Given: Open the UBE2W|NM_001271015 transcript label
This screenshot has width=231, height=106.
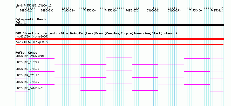Looking at the screenshot, I should coord(30,56).
